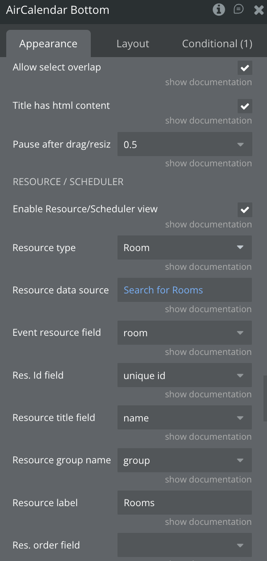
Task: Click the Resource label input field
Action: click(x=185, y=503)
